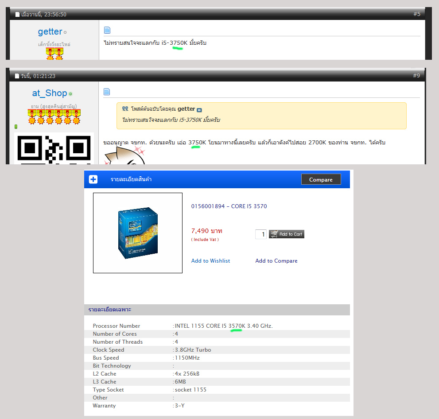This screenshot has height=419, width=439.
Task: Click getter's post text mentioning i5-3750K
Action: coord(155,43)
